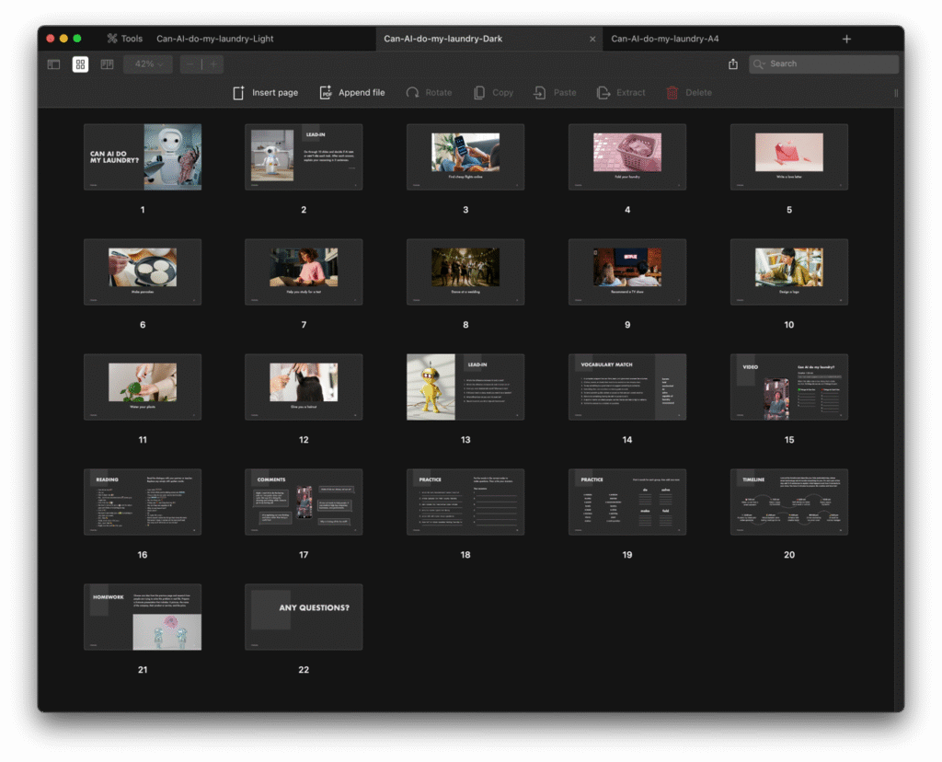The height and width of the screenshot is (762, 942).
Task: Open the Tools menu
Action: tap(124, 39)
